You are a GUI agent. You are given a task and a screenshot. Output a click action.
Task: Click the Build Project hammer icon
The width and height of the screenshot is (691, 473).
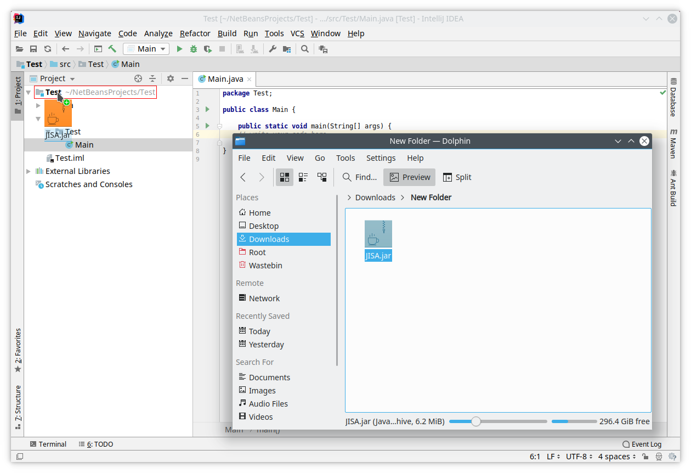[x=112, y=49]
